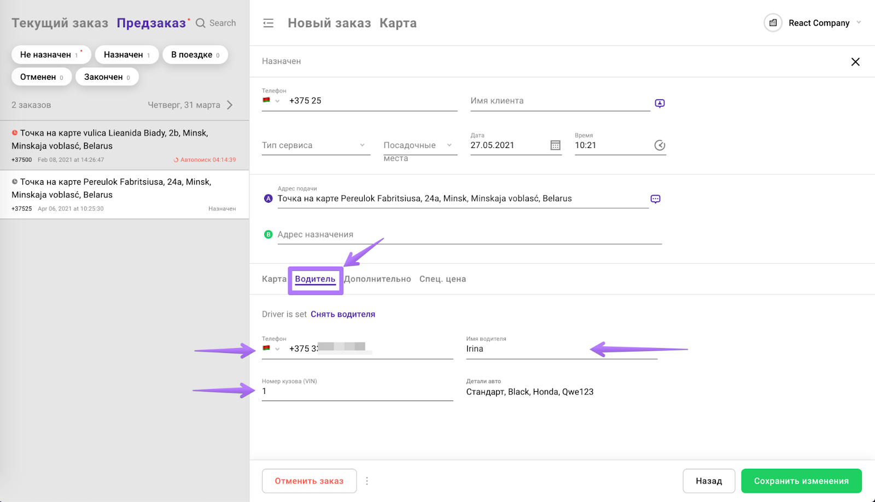The height and width of the screenshot is (502, 875).
Task: Toggle the 'В поездке' status filter
Action: [x=195, y=55]
